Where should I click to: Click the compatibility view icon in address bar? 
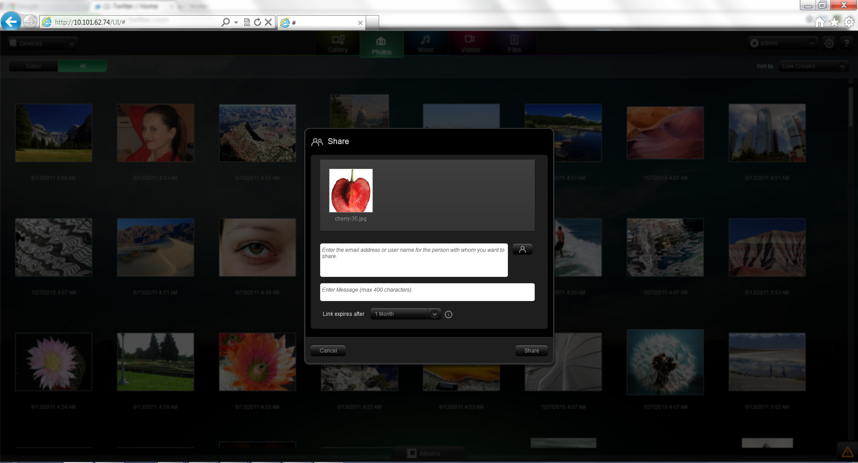247,22
